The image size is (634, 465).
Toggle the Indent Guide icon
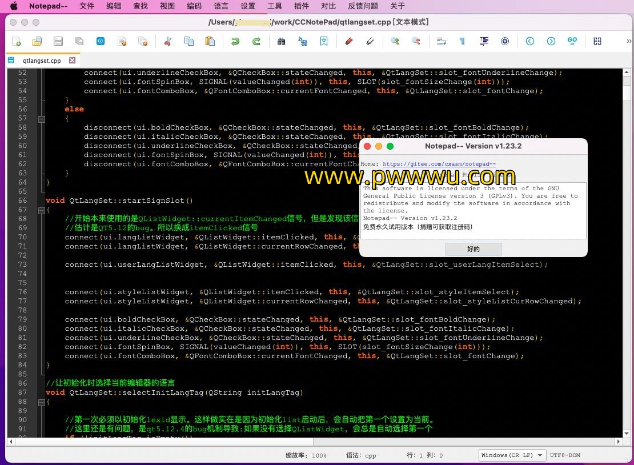pyautogui.click(x=484, y=41)
